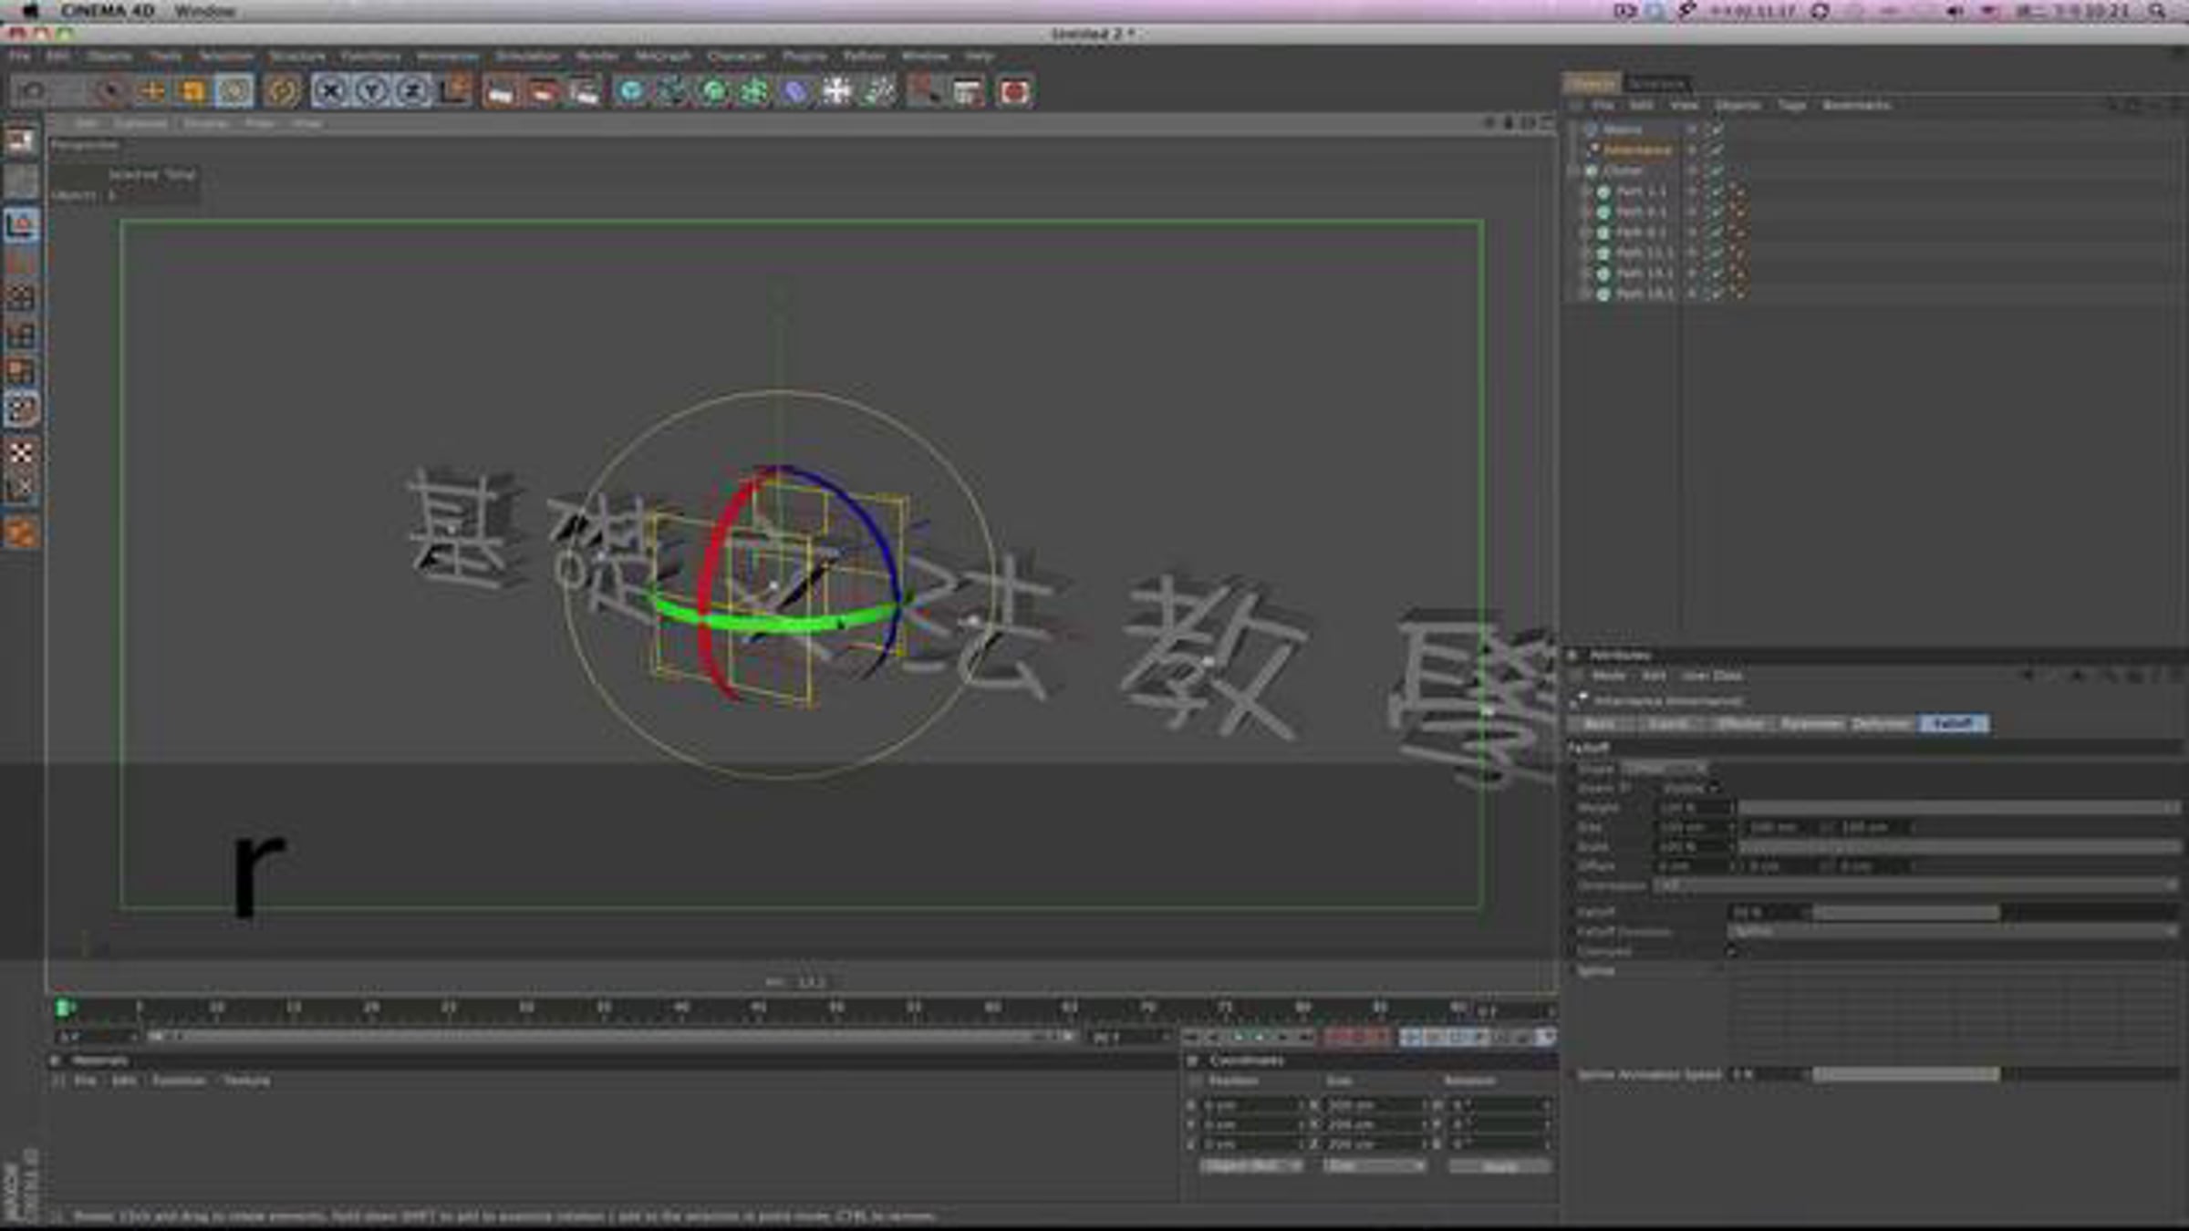Open the Object coordinate mode dropdown

[1250, 1166]
